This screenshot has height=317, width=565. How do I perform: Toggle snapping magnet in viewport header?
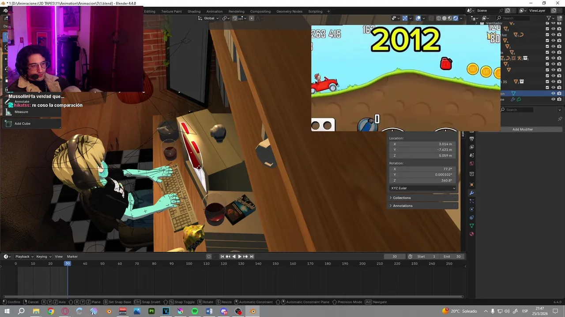point(234,18)
